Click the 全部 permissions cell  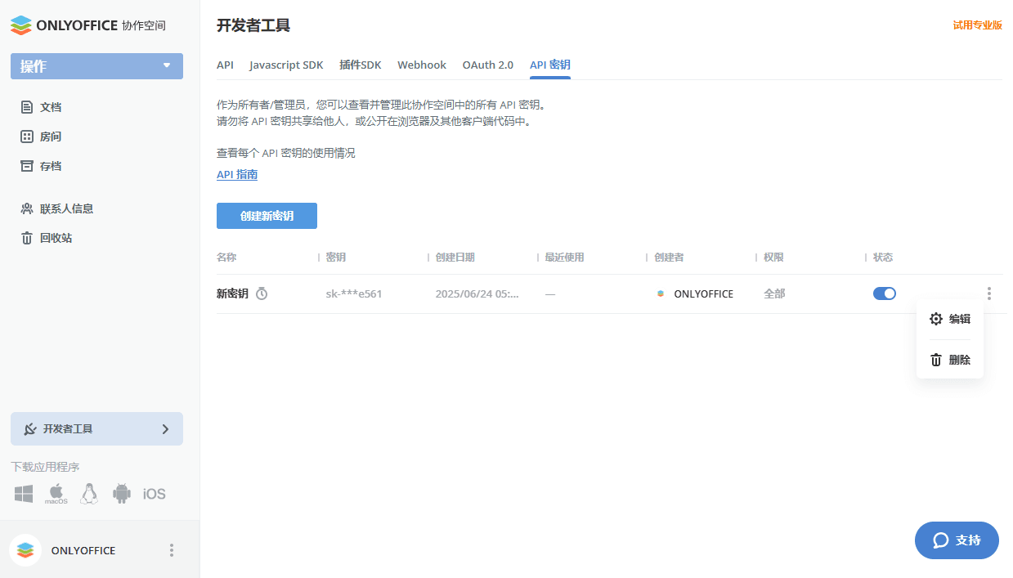(x=774, y=293)
